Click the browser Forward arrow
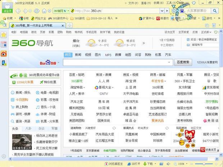Screen dimensions: 223x167 click(x=26, y=11)
